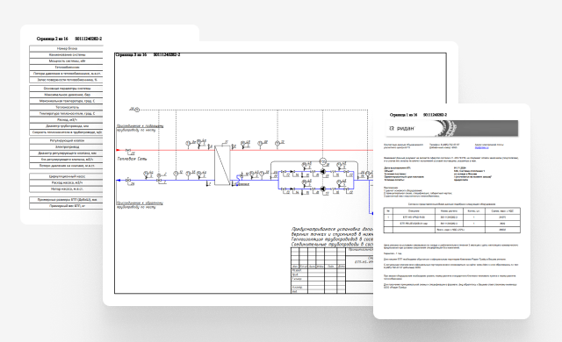Open the page 1 cover letter thumbnail
This screenshot has height=342, width=562.
(451, 211)
